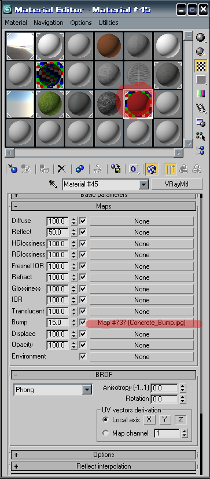
Task: Open Material/Map Navigator icon
Action: (x=201, y=150)
